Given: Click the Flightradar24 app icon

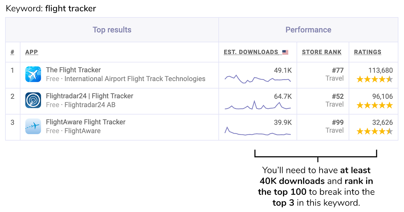Looking at the screenshot, I should [33, 100].
